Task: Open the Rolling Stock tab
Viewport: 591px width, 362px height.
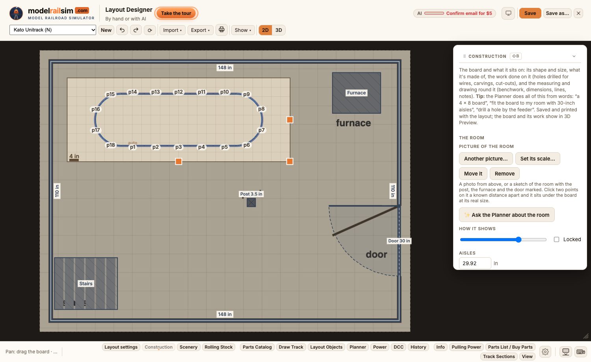Action: tap(219, 347)
